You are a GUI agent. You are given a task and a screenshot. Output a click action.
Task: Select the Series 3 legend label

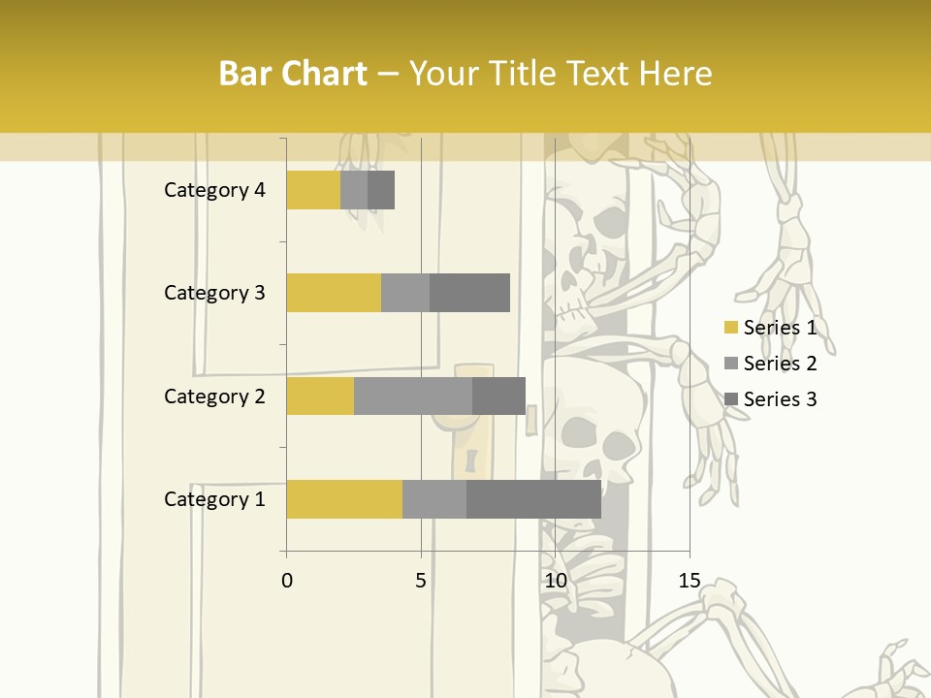780,399
